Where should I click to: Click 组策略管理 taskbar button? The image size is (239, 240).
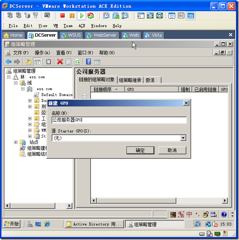coord(155,224)
